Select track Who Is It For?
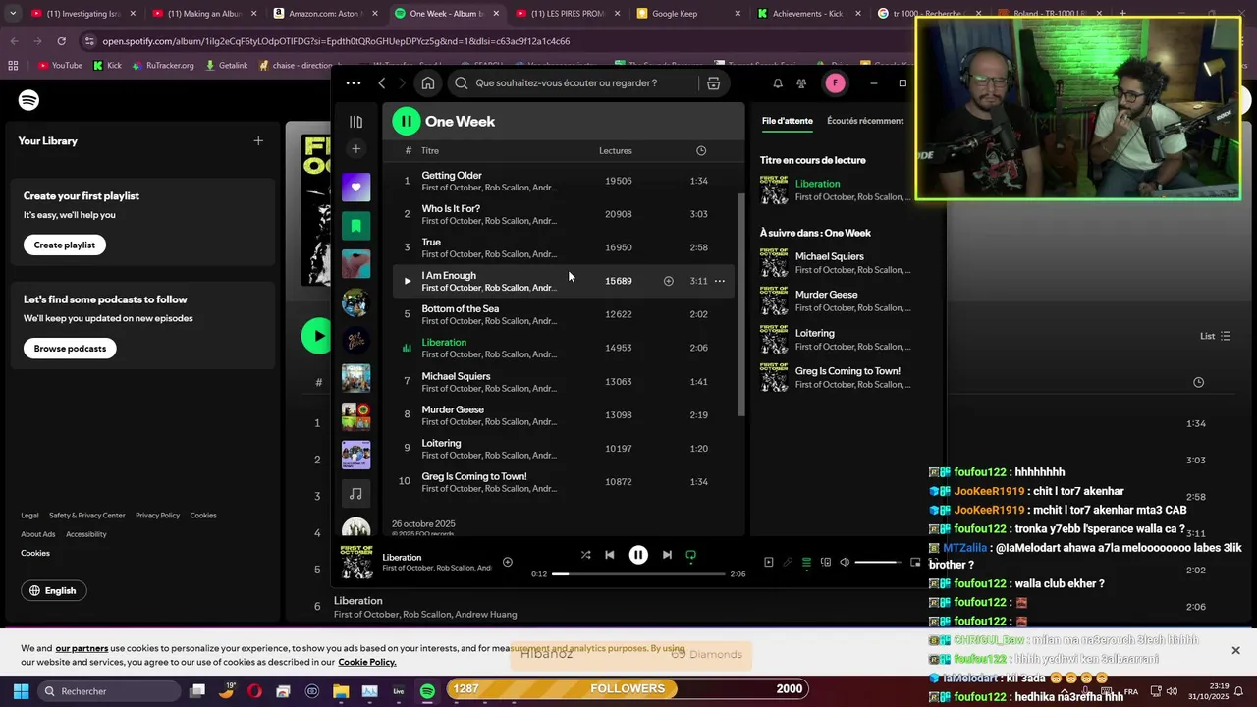Image resolution: width=1257 pixels, height=707 pixels. pyautogui.click(x=564, y=214)
